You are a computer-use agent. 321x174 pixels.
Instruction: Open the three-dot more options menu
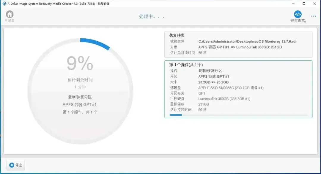coord(314,16)
